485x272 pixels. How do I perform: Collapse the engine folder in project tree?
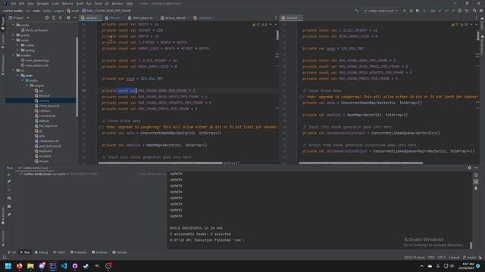[27, 85]
